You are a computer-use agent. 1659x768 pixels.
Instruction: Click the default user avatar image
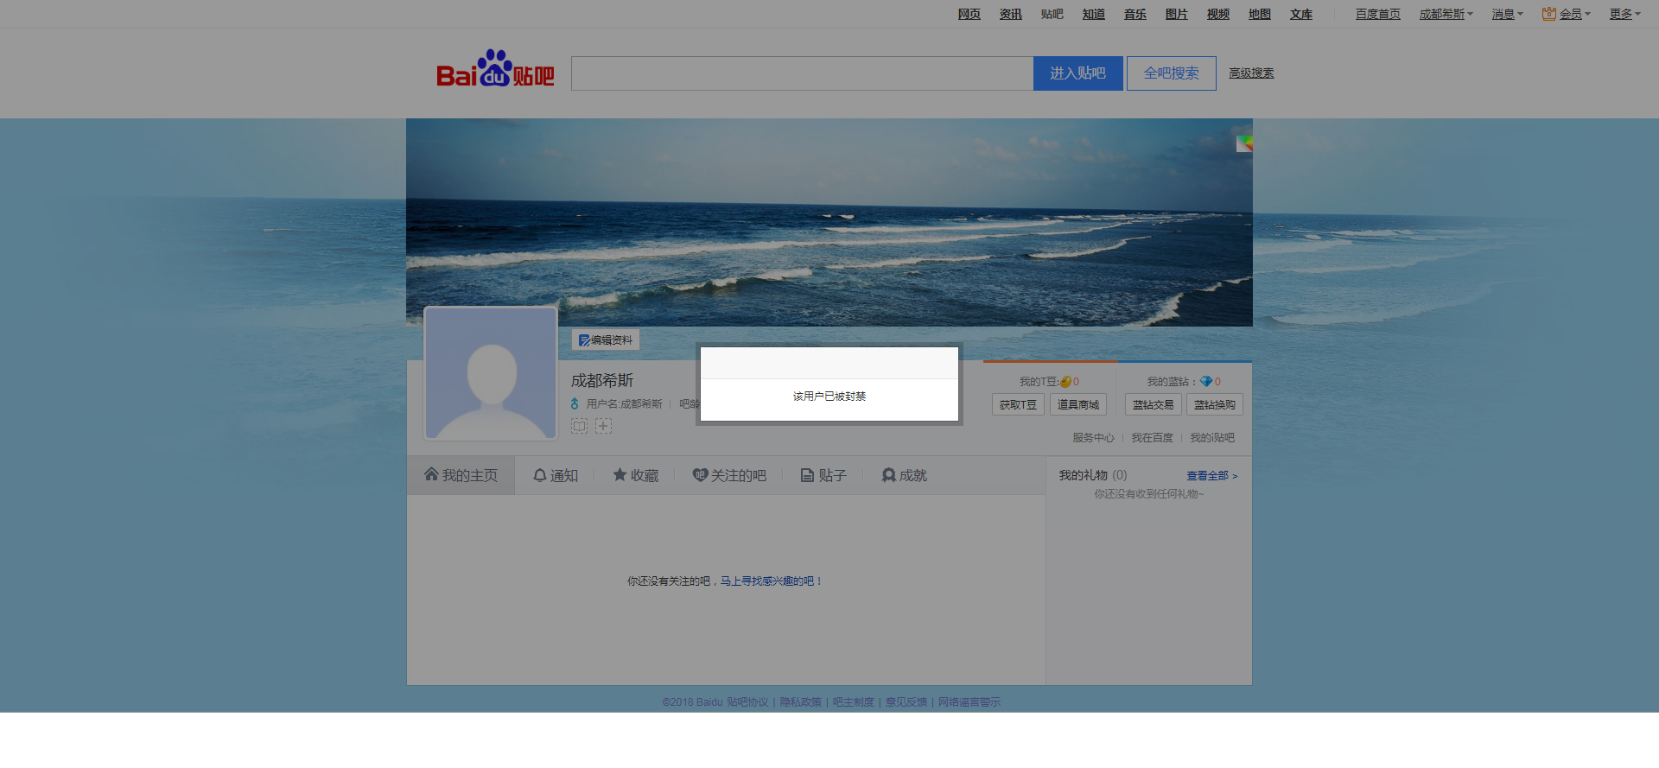pyautogui.click(x=491, y=373)
